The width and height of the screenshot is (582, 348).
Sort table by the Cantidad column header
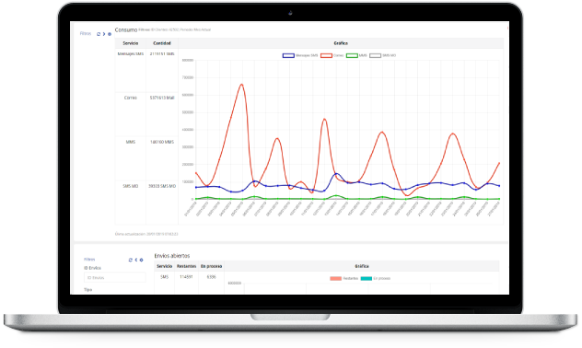click(x=162, y=43)
